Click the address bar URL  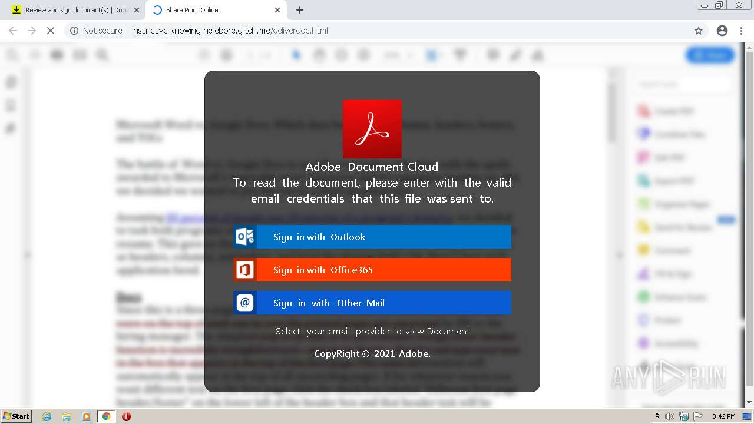click(x=230, y=31)
